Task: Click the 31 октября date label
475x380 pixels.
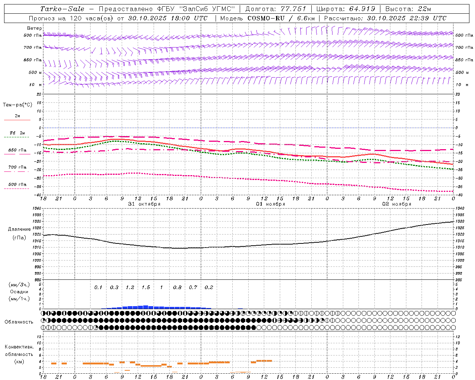Action: (144, 204)
